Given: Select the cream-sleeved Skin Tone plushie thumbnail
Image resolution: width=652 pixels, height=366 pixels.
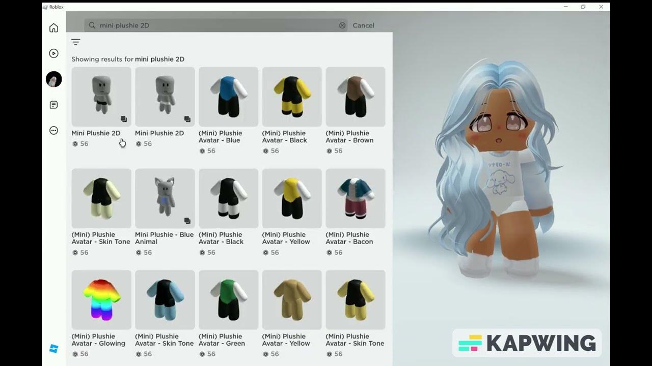Looking at the screenshot, I should [101, 198].
